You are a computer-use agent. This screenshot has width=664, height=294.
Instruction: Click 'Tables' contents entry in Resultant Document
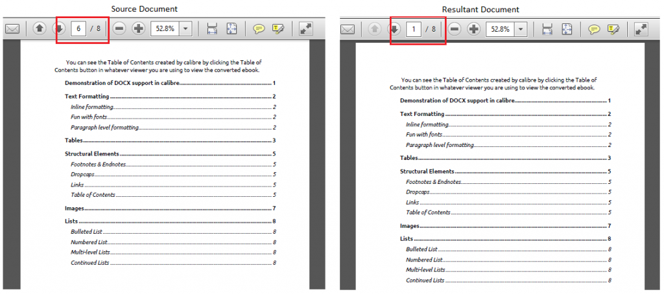coord(409,158)
